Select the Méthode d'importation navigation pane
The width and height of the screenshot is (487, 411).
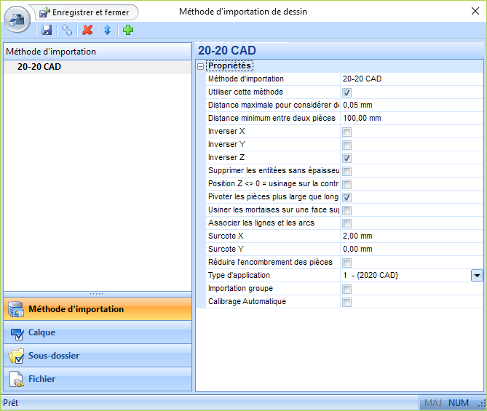[98, 309]
